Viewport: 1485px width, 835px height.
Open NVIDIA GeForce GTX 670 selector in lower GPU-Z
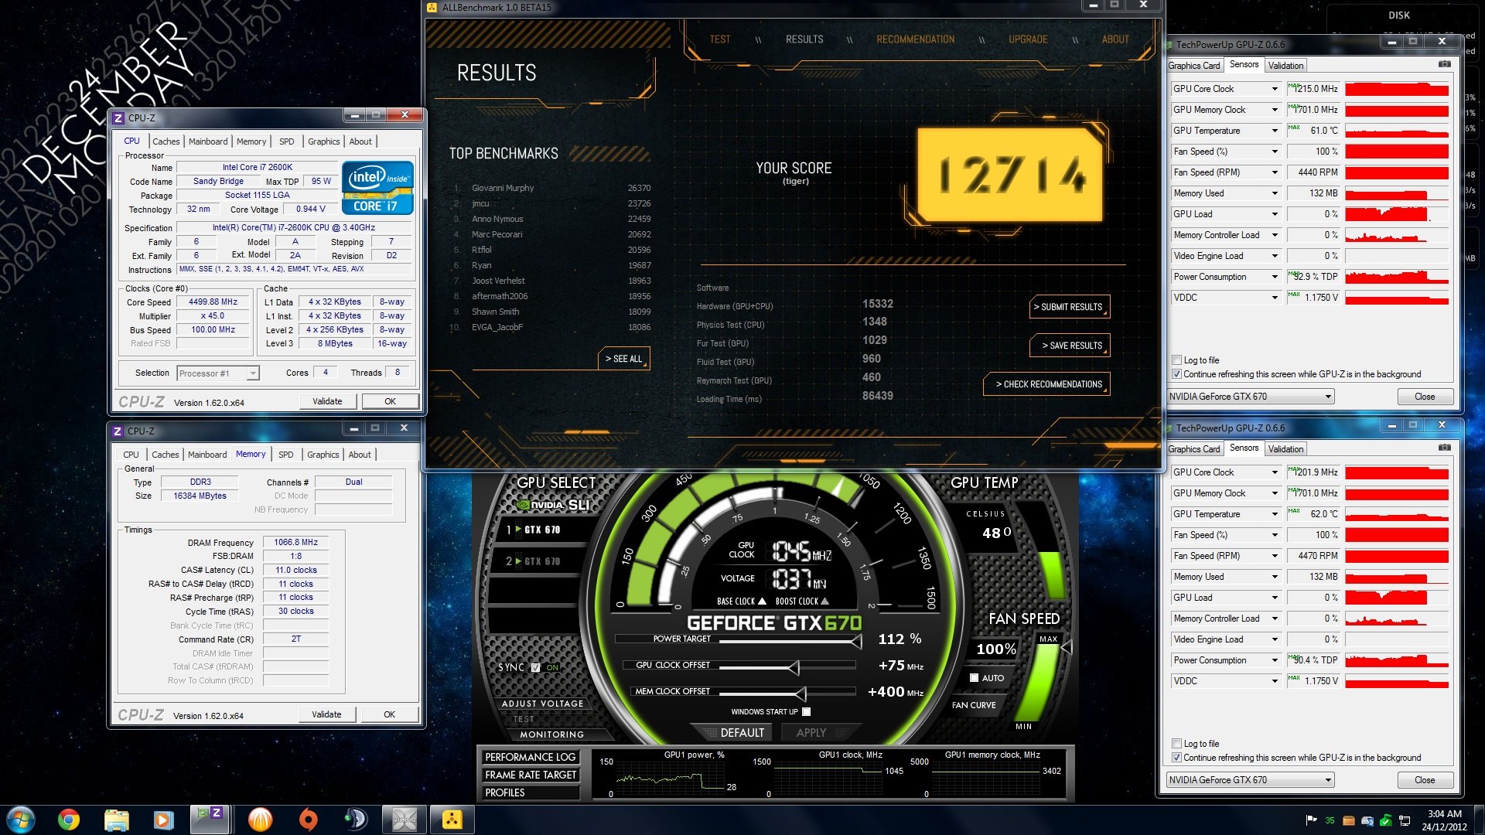pyautogui.click(x=1251, y=780)
